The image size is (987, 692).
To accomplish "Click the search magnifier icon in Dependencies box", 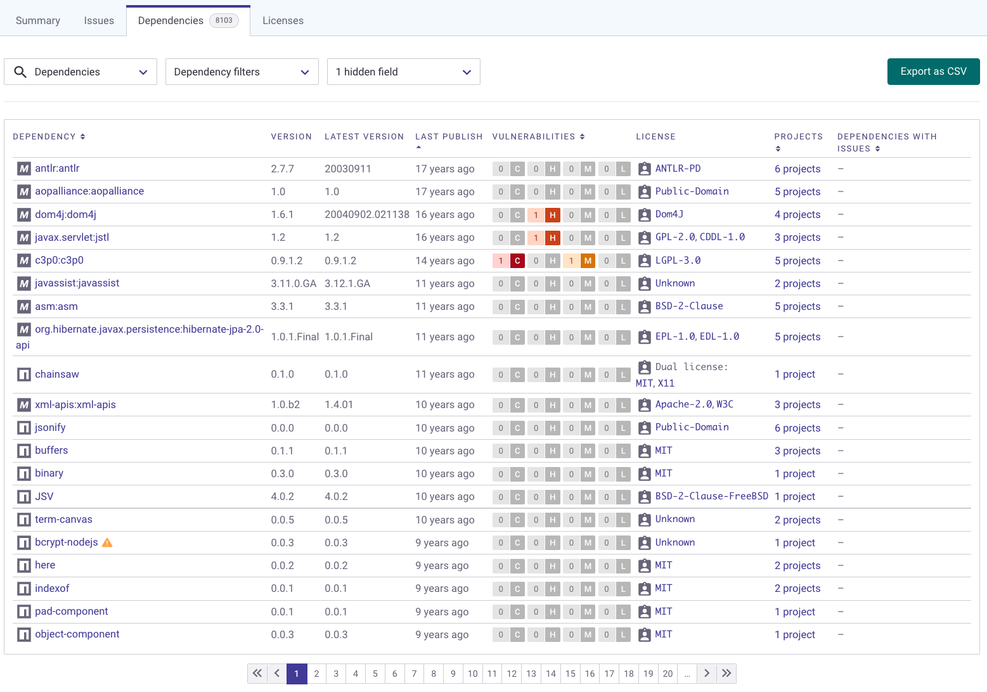I will pos(20,72).
